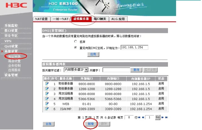Click the 内部服务器IP column header
Image resolution: width=202 pixels, height=130 pixels.
pyautogui.click(x=141, y=78)
